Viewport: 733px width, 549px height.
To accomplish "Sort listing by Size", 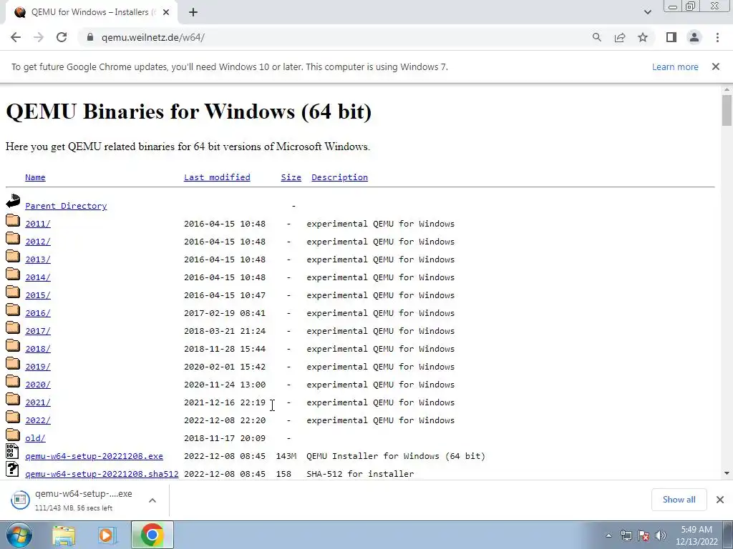I will coord(291,177).
